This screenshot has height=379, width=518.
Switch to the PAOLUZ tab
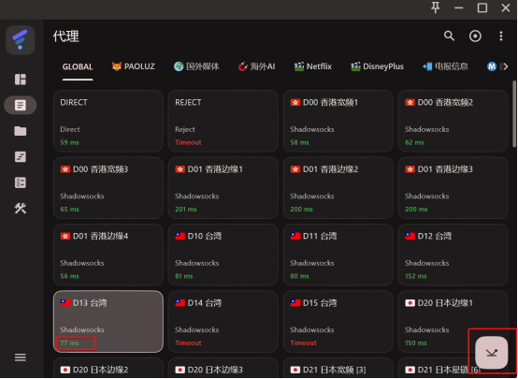(133, 66)
